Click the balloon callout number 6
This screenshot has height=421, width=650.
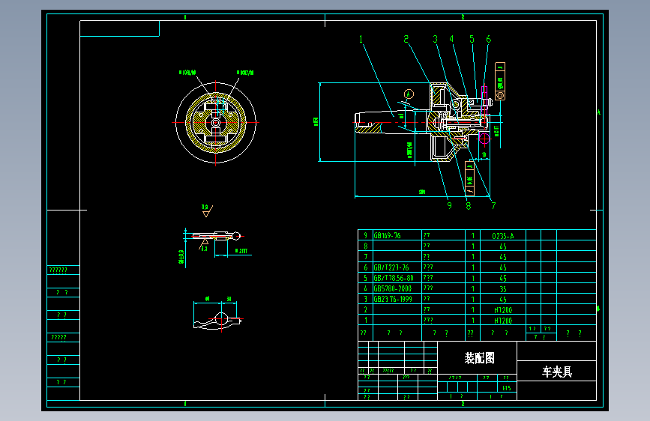488,39
